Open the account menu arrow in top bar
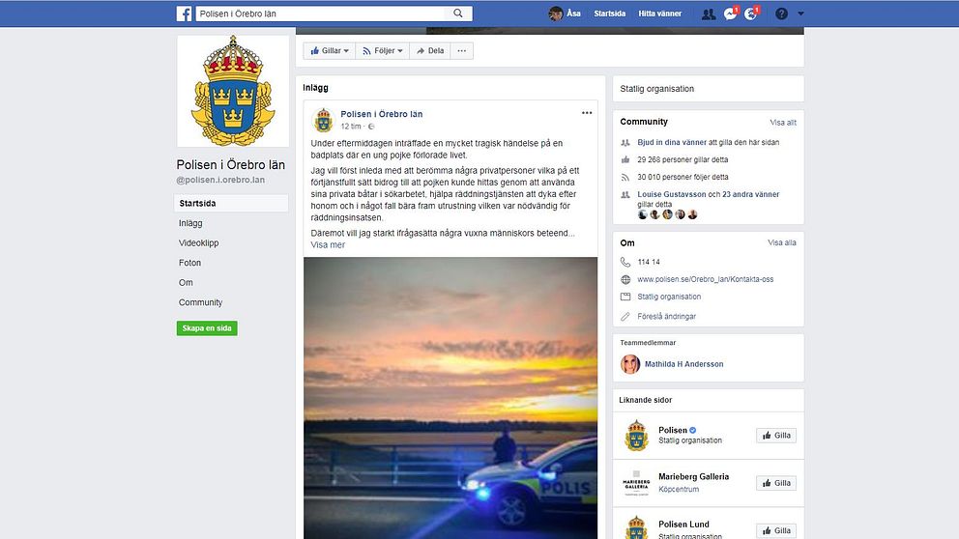Image resolution: width=959 pixels, height=539 pixels. point(800,14)
